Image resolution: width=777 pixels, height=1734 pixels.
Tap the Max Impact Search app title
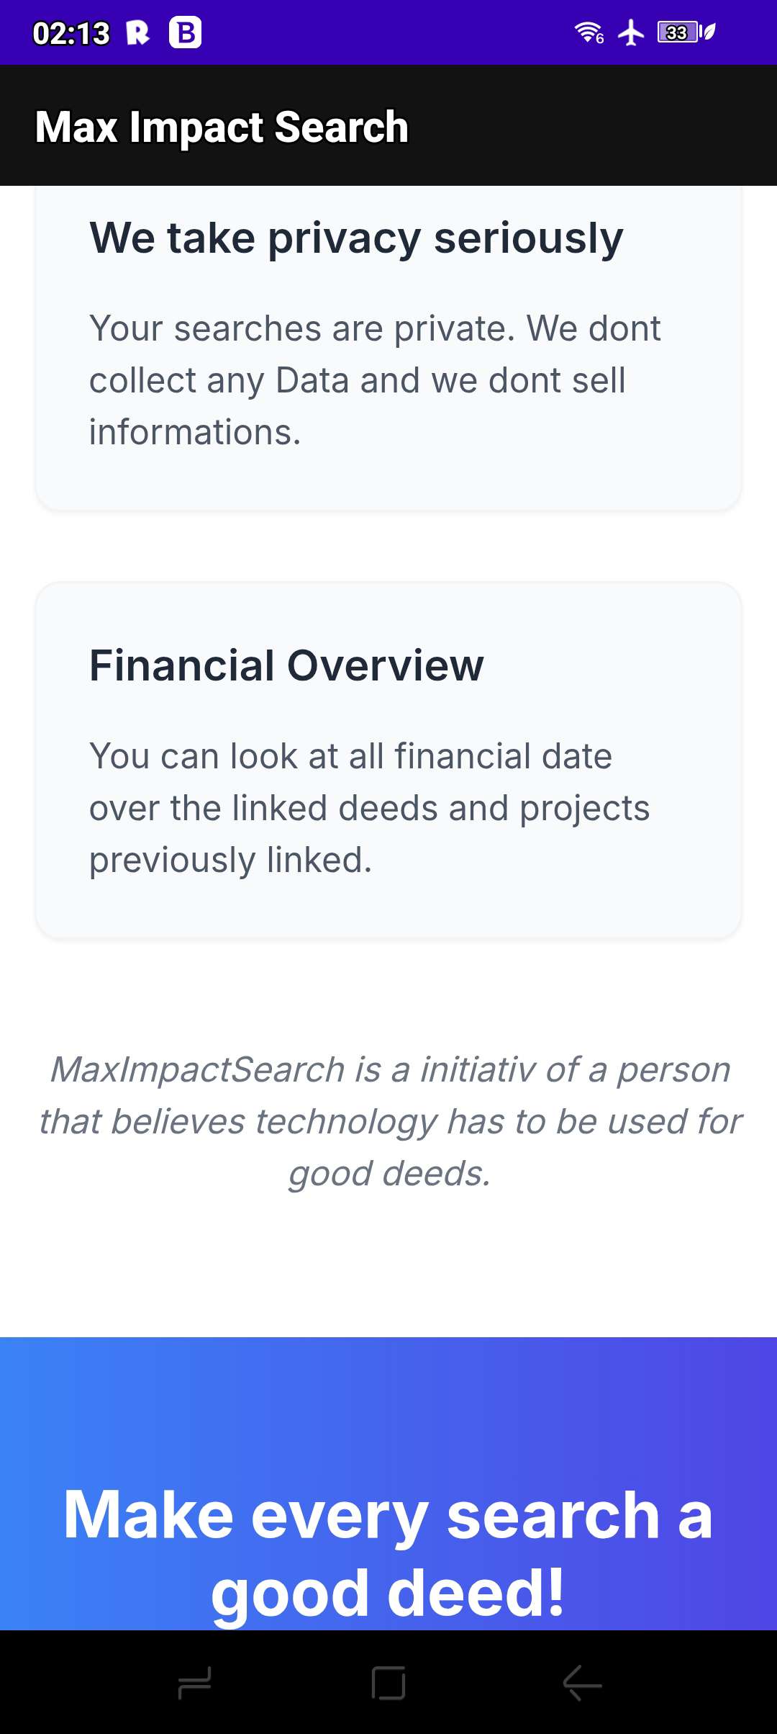pos(222,127)
